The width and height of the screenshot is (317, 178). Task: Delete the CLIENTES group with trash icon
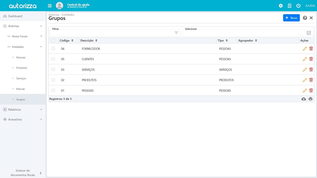coord(311,59)
